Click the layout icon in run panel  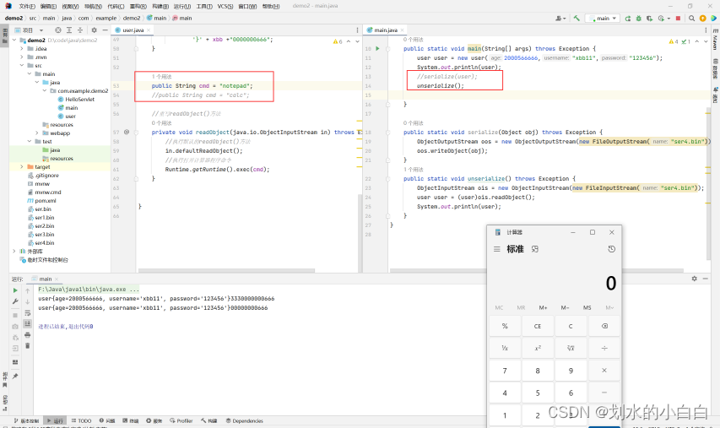pos(15,362)
